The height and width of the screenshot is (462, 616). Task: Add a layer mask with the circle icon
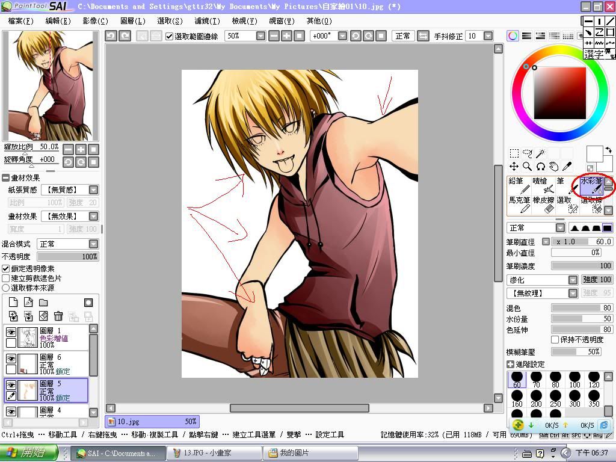[88, 302]
